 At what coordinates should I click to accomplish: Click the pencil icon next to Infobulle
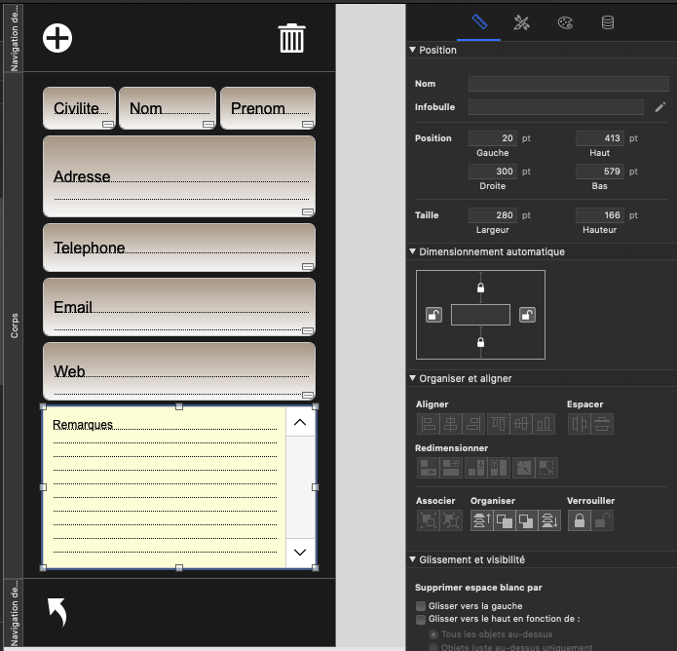pos(659,107)
